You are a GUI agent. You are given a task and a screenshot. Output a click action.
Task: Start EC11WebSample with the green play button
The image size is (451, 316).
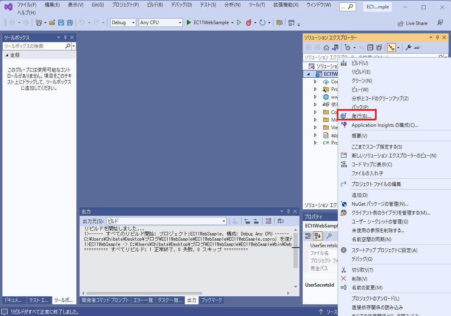point(189,23)
